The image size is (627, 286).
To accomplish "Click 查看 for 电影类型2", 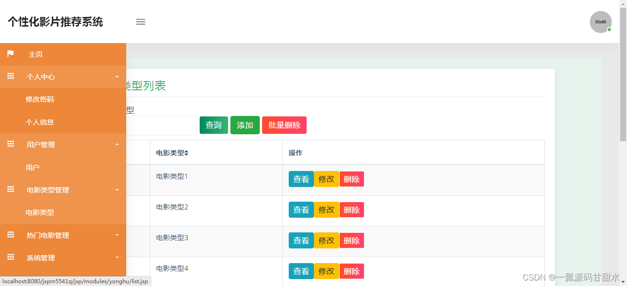I will [x=301, y=210].
